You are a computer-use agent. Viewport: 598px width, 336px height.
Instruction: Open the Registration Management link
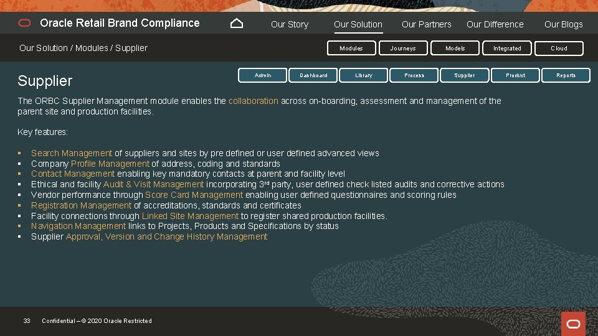click(81, 206)
